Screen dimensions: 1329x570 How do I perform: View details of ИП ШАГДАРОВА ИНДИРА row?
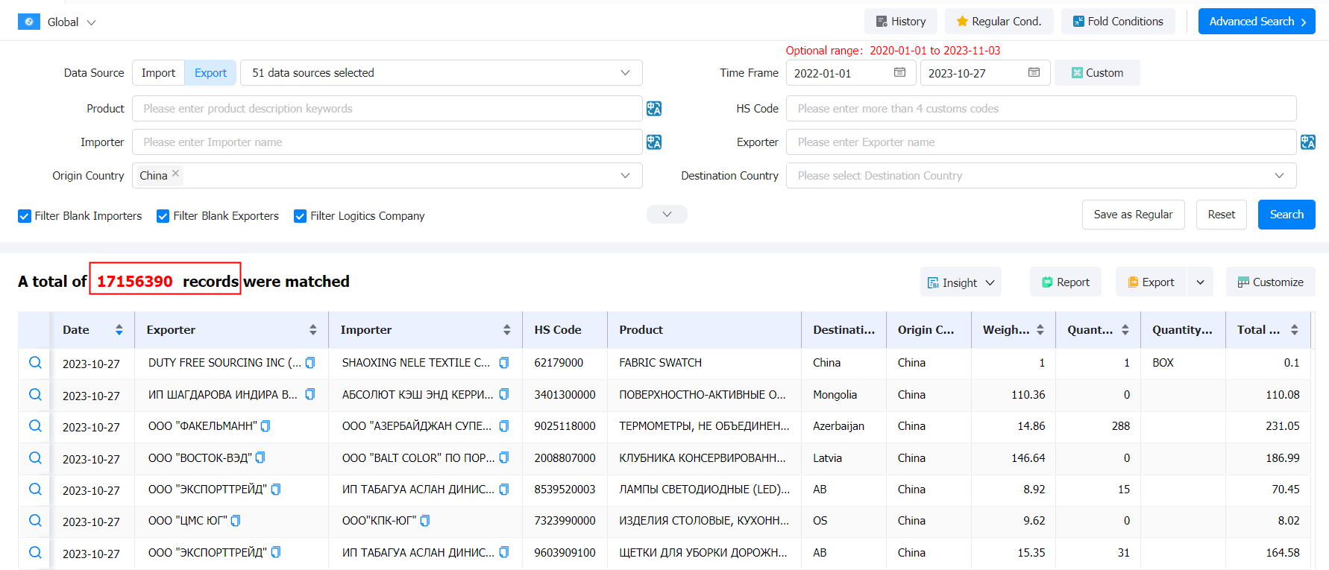pyautogui.click(x=35, y=395)
